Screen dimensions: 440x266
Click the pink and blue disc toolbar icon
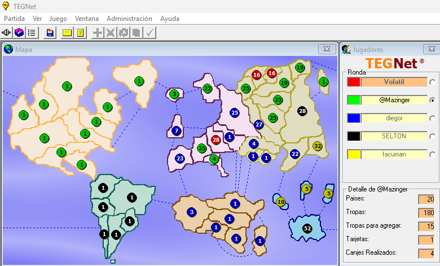point(20,33)
